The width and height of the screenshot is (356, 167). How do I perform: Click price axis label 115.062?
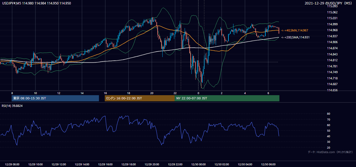[x=332, y=12]
